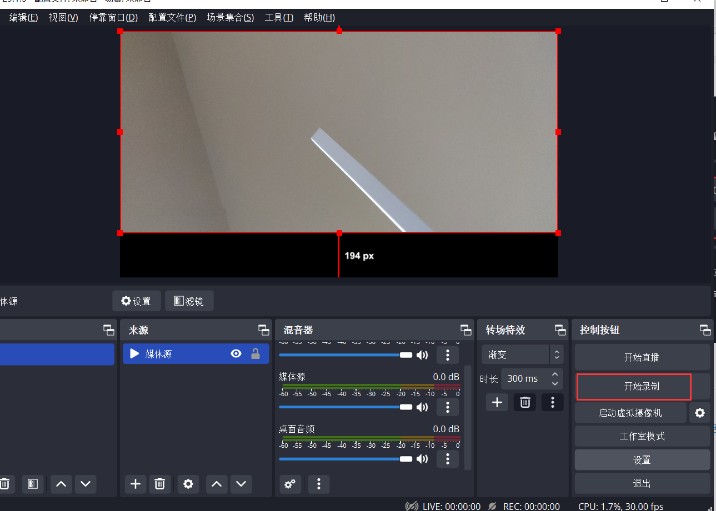Screen dimensions: 716x511
Task: Open the 帮助(H) menu
Action: [x=319, y=17]
